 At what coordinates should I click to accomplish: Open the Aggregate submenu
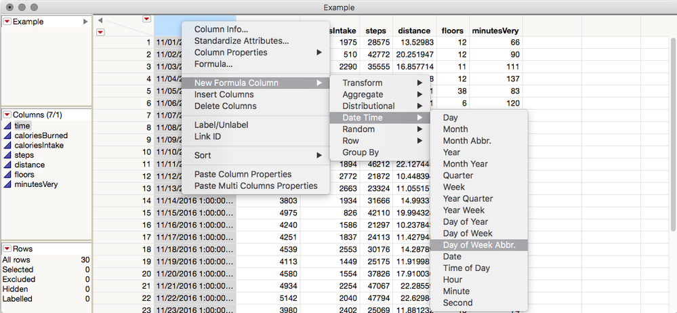pyautogui.click(x=380, y=95)
